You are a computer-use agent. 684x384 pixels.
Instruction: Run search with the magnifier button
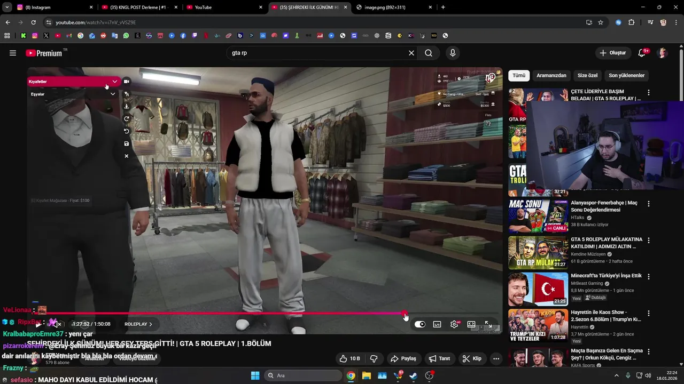pos(429,53)
